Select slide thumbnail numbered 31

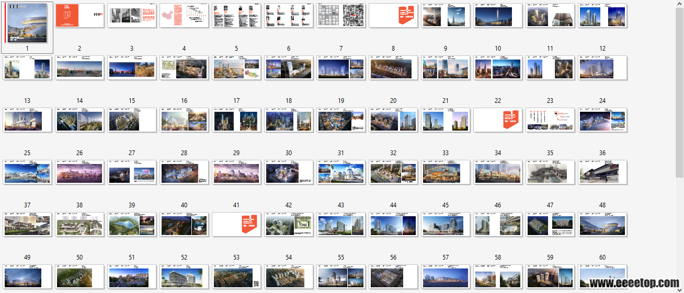tap(341, 120)
